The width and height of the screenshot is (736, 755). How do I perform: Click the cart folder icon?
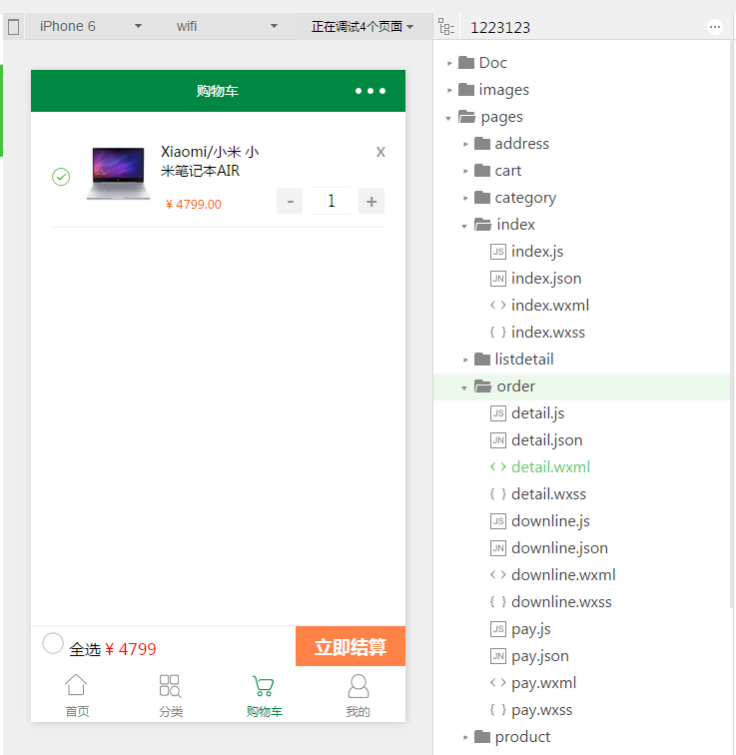tap(481, 170)
